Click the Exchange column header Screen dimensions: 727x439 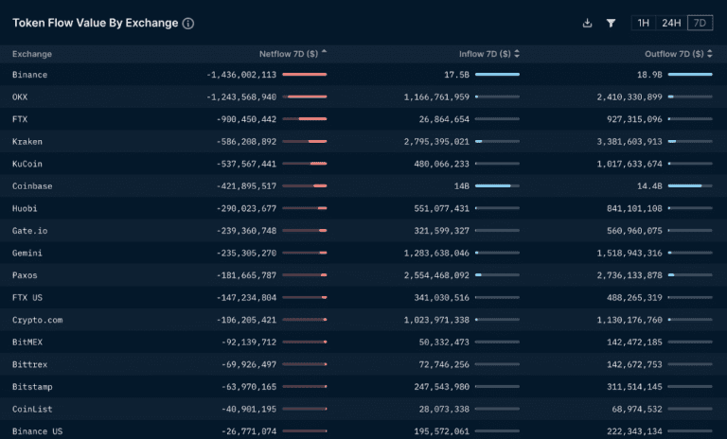click(x=32, y=54)
